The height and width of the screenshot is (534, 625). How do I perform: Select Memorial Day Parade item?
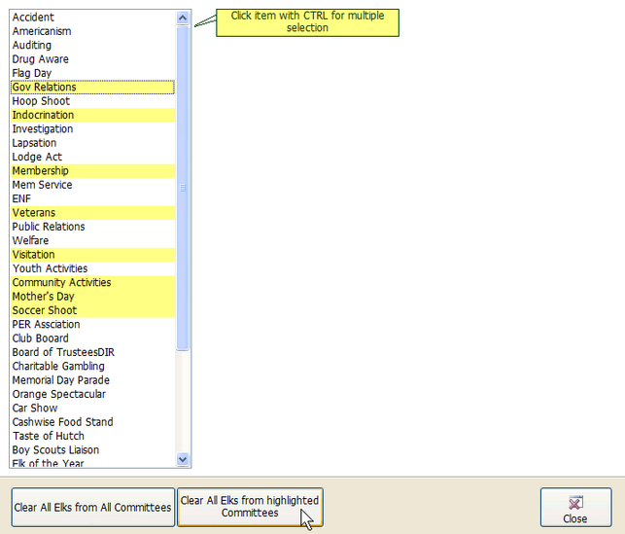click(60, 380)
